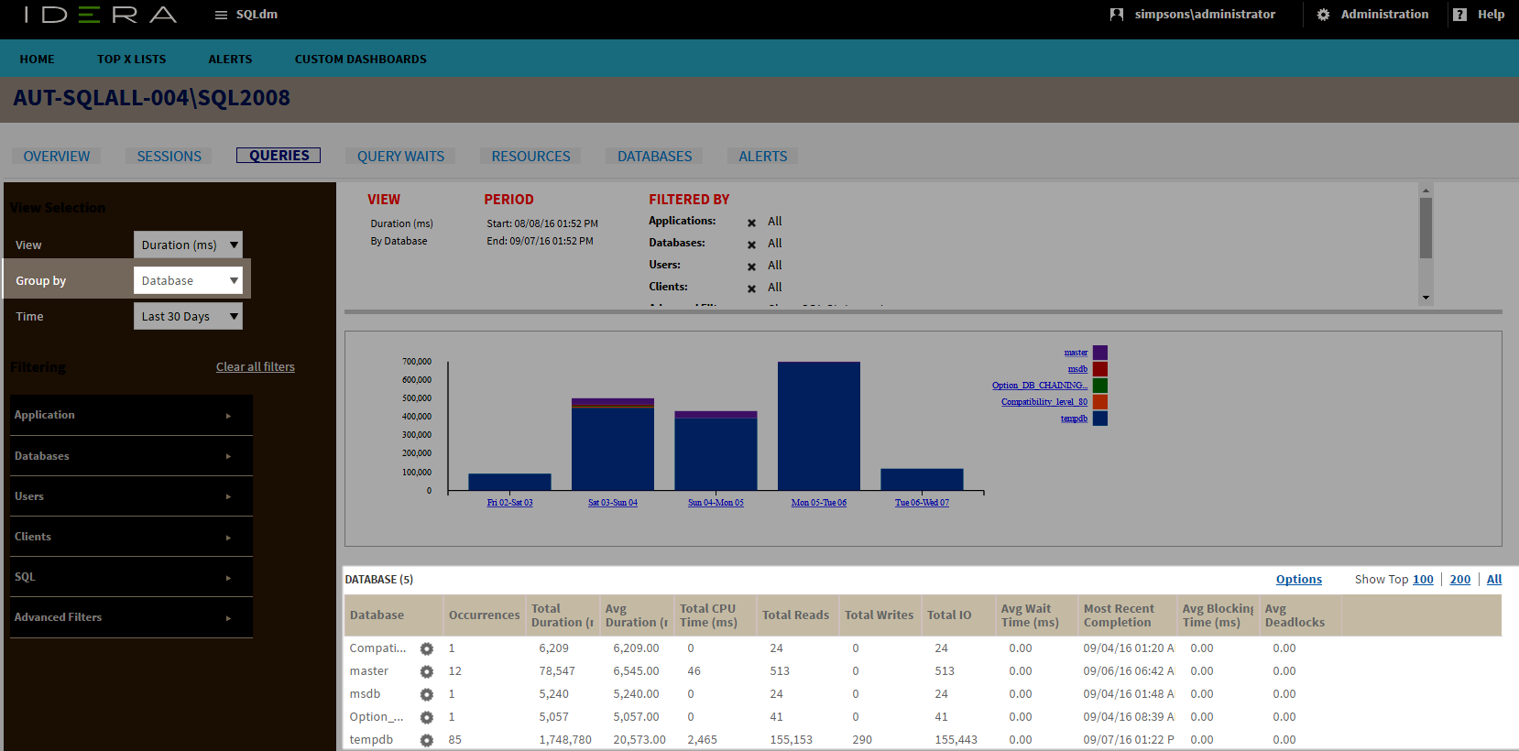
Task: Open the View dropdown set to Duration (ms)
Action: pos(188,245)
